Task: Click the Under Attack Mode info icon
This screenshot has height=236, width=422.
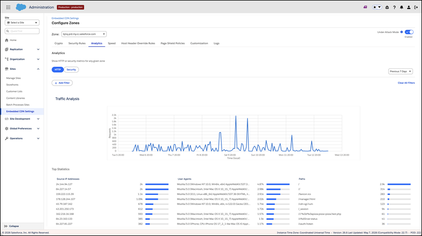Action: [x=401, y=32]
